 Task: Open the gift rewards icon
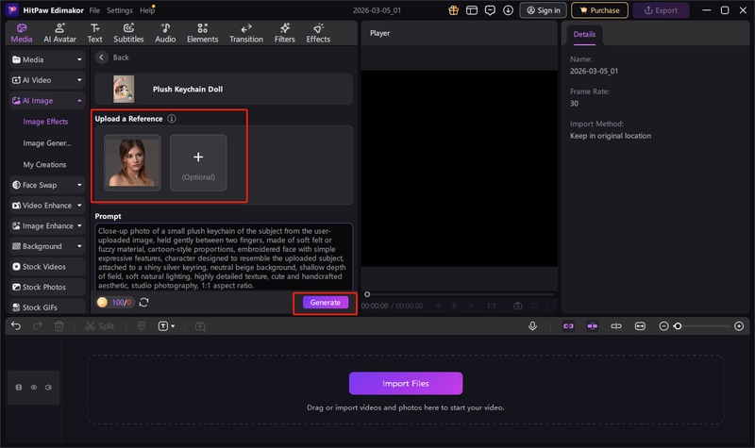coord(452,10)
